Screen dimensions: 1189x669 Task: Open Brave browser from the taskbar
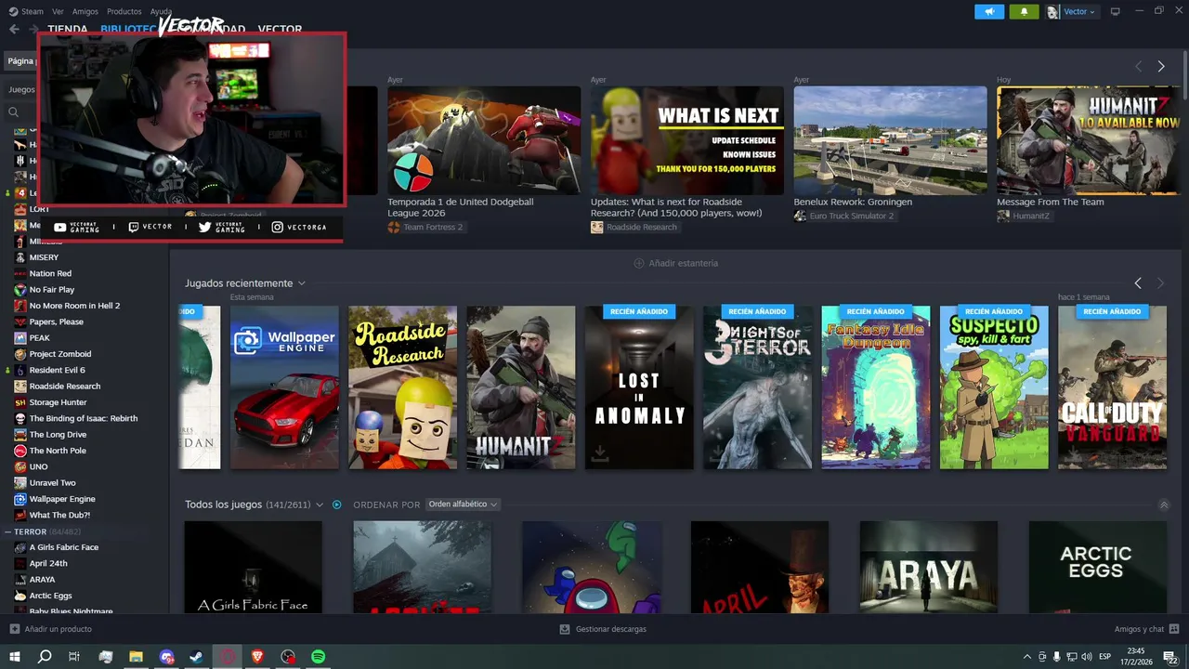(257, 657)
